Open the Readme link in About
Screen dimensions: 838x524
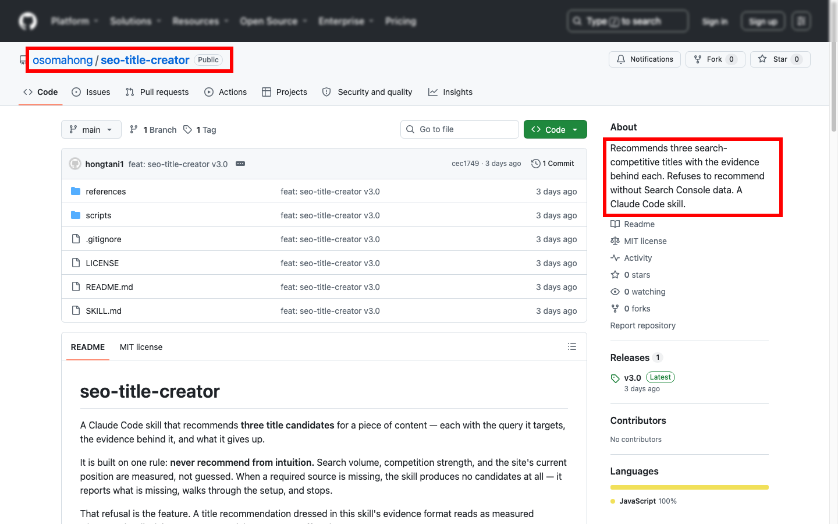[x=633, y=224]
